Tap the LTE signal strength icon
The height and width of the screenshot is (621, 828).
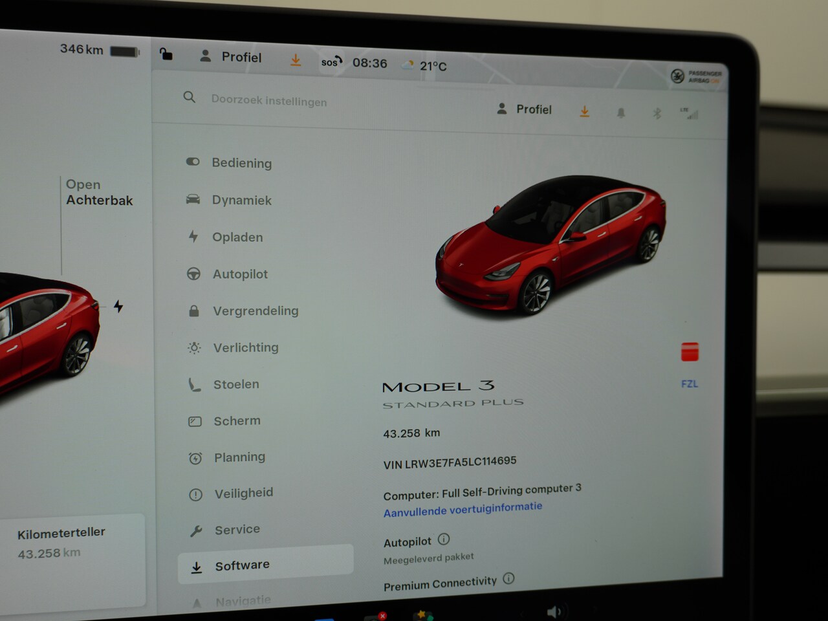point(690,114)
